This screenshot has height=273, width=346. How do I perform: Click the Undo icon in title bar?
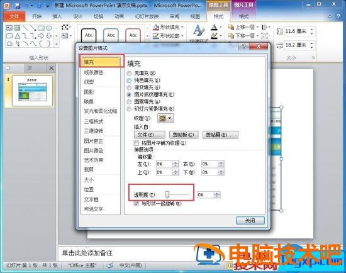click(x=26, y=6)
